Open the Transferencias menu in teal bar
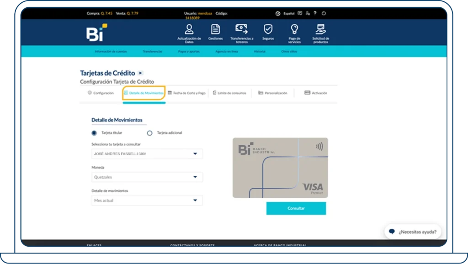The image size is (468, 264). pyautogui.click(x=152, y=52)
